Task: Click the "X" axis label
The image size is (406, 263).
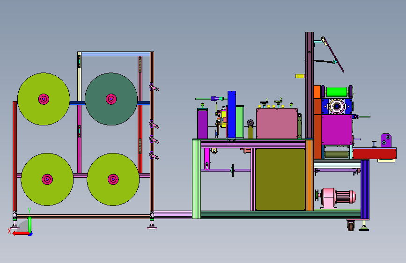Action: 9,231
